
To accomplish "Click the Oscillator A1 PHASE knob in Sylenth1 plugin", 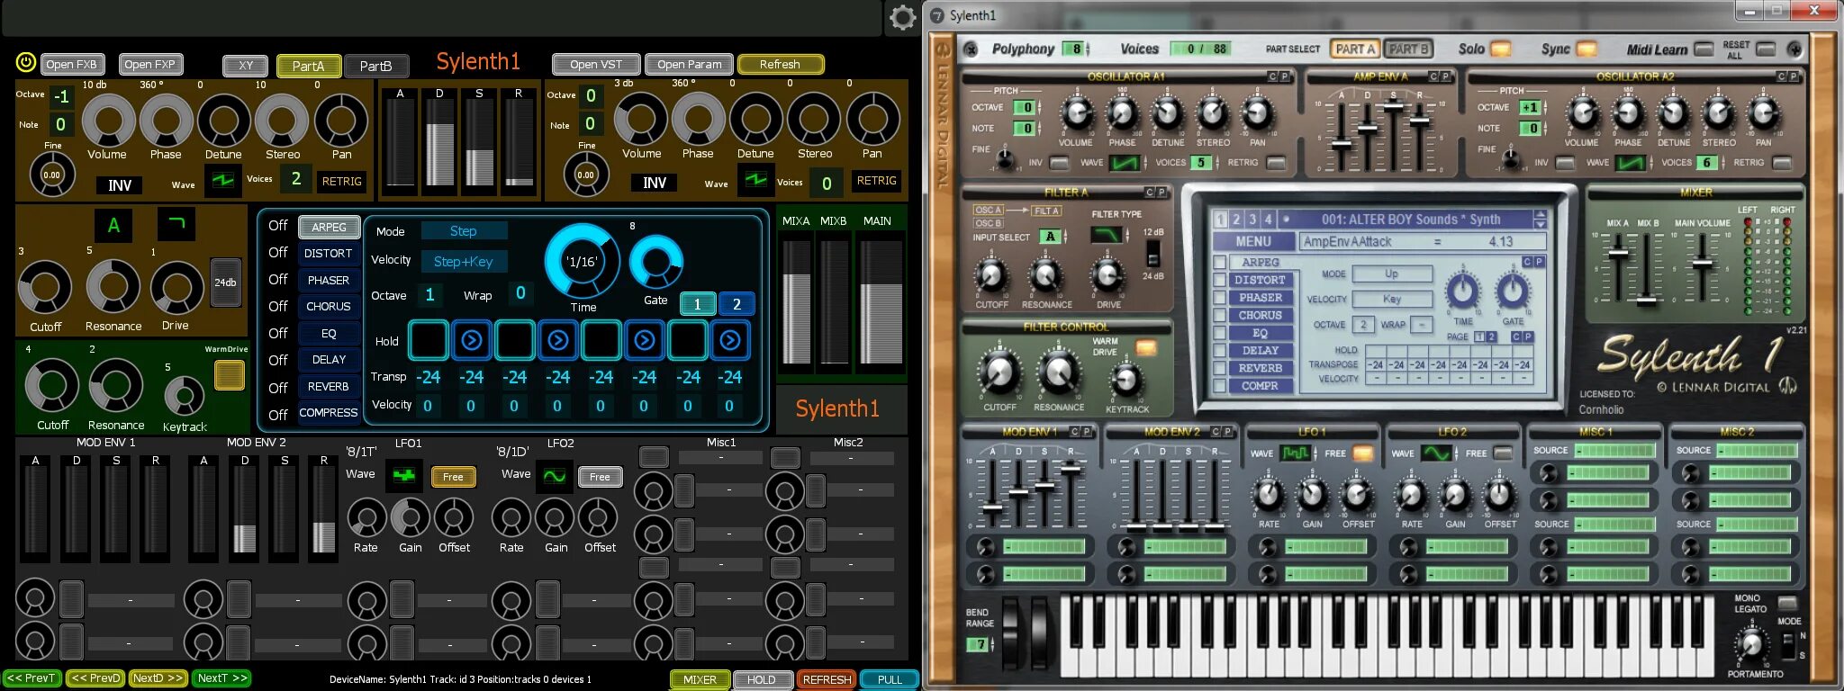I will pyautogui.click(x=1122, y=114).
